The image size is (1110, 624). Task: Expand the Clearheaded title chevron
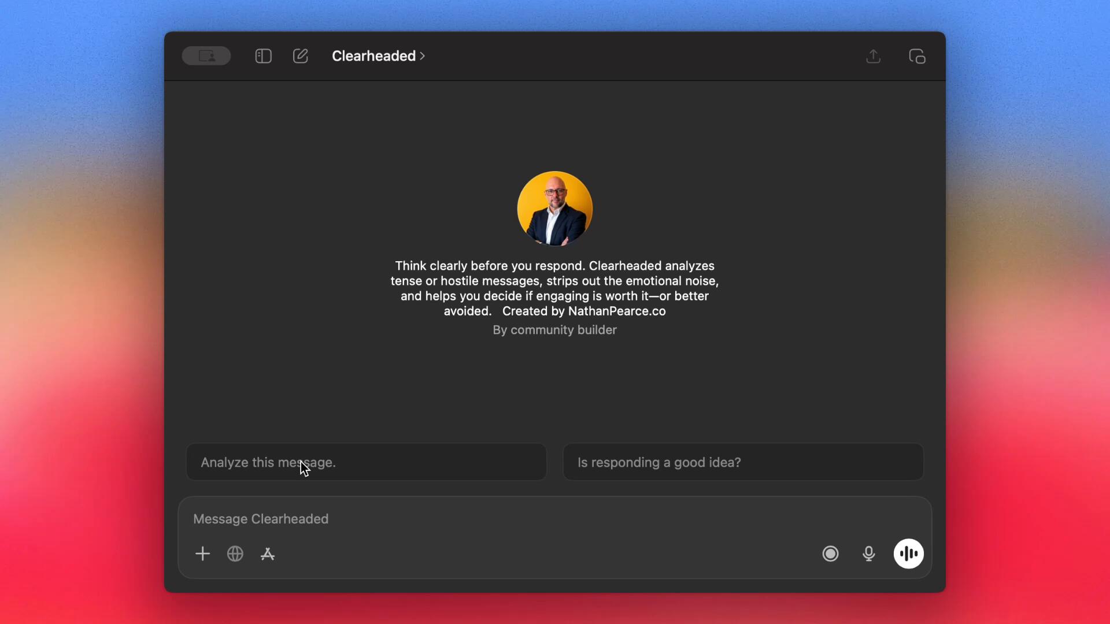423,56
